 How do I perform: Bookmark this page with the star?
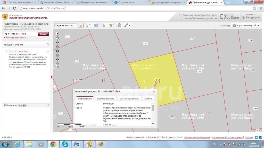[x=254, y=8]
